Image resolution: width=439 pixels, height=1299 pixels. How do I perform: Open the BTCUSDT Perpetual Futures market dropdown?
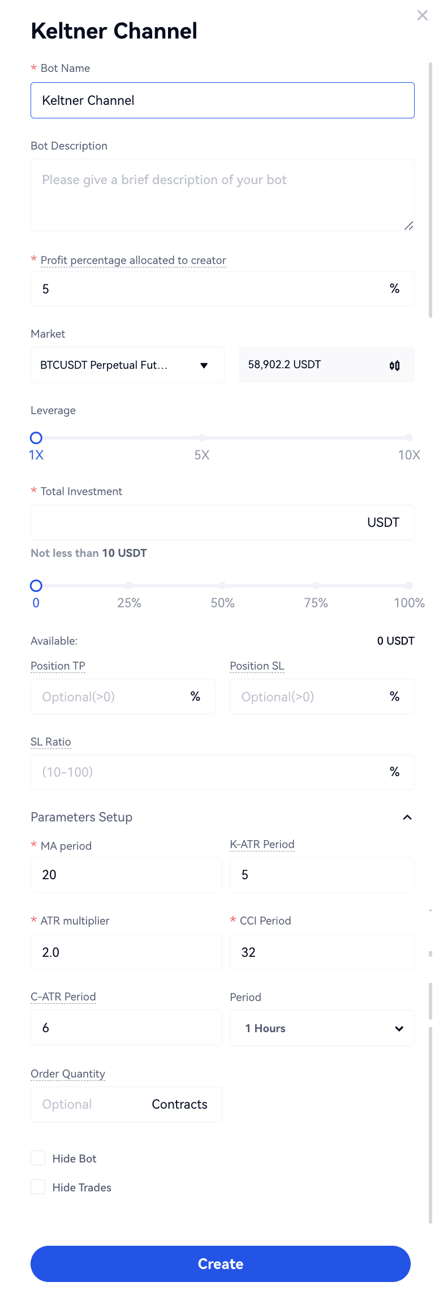pyautogui.click(x=127, y=365)
